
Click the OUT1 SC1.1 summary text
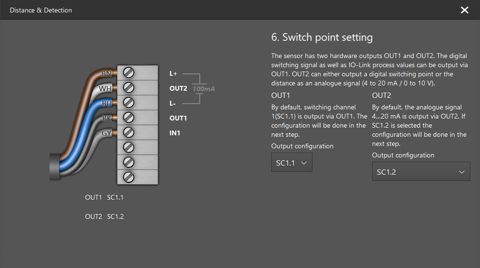point(104,197)
